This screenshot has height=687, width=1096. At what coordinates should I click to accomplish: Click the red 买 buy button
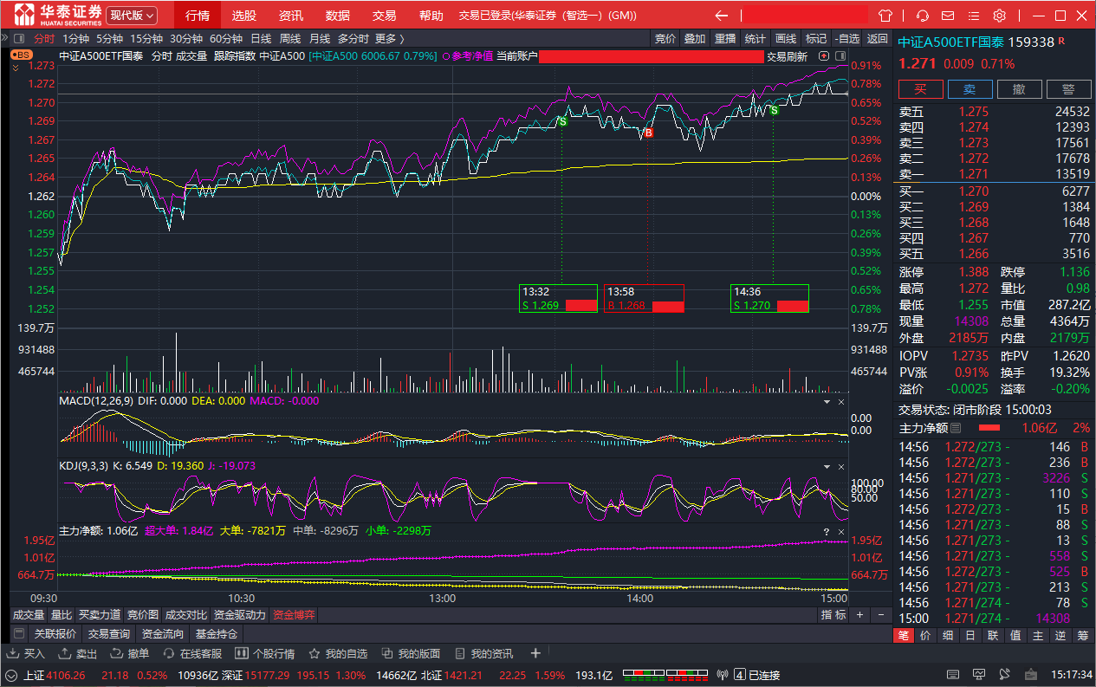(x=920, y=89)
